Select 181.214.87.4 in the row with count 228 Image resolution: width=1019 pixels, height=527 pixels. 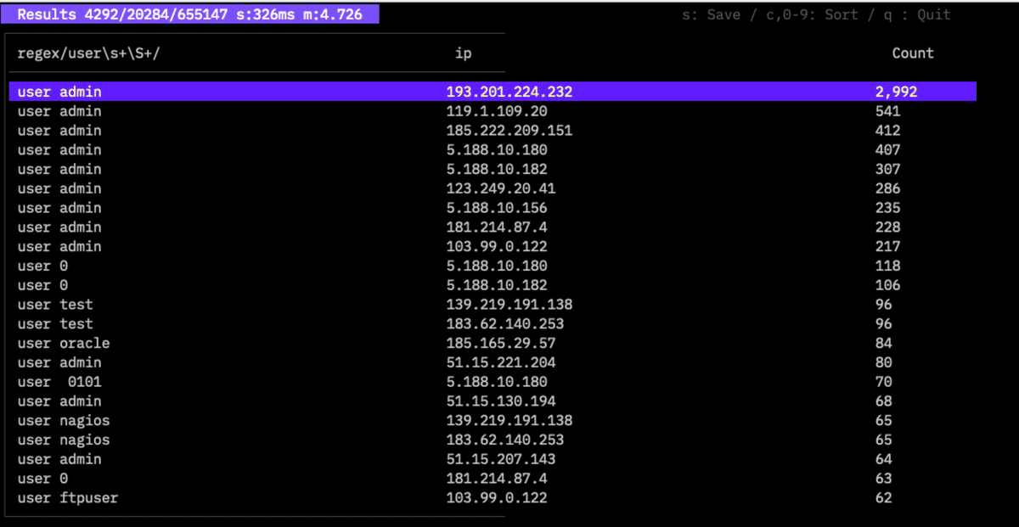pyautogui.click(x=497, y=227)
